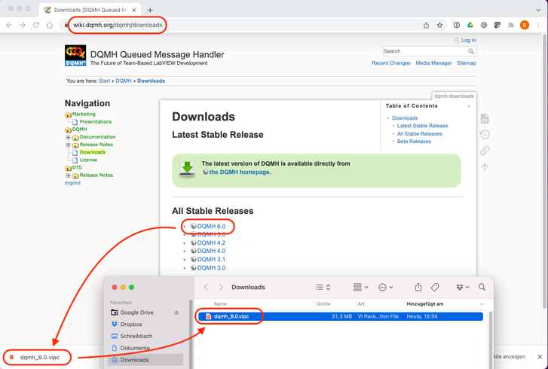Click the search magnifier on the wiki
The image size is (548, 369).
point(471,51)
